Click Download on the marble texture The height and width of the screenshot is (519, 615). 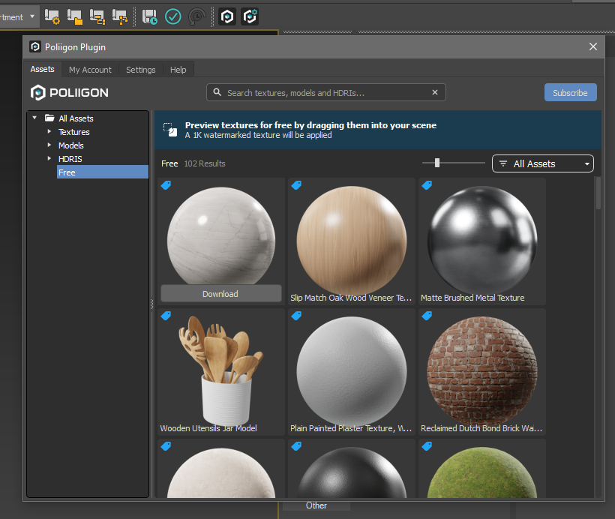220,294
